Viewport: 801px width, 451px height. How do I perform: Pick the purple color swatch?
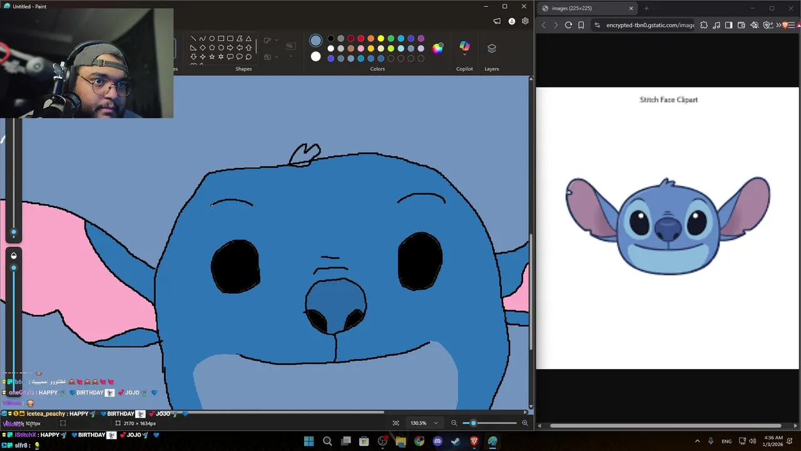421,38
